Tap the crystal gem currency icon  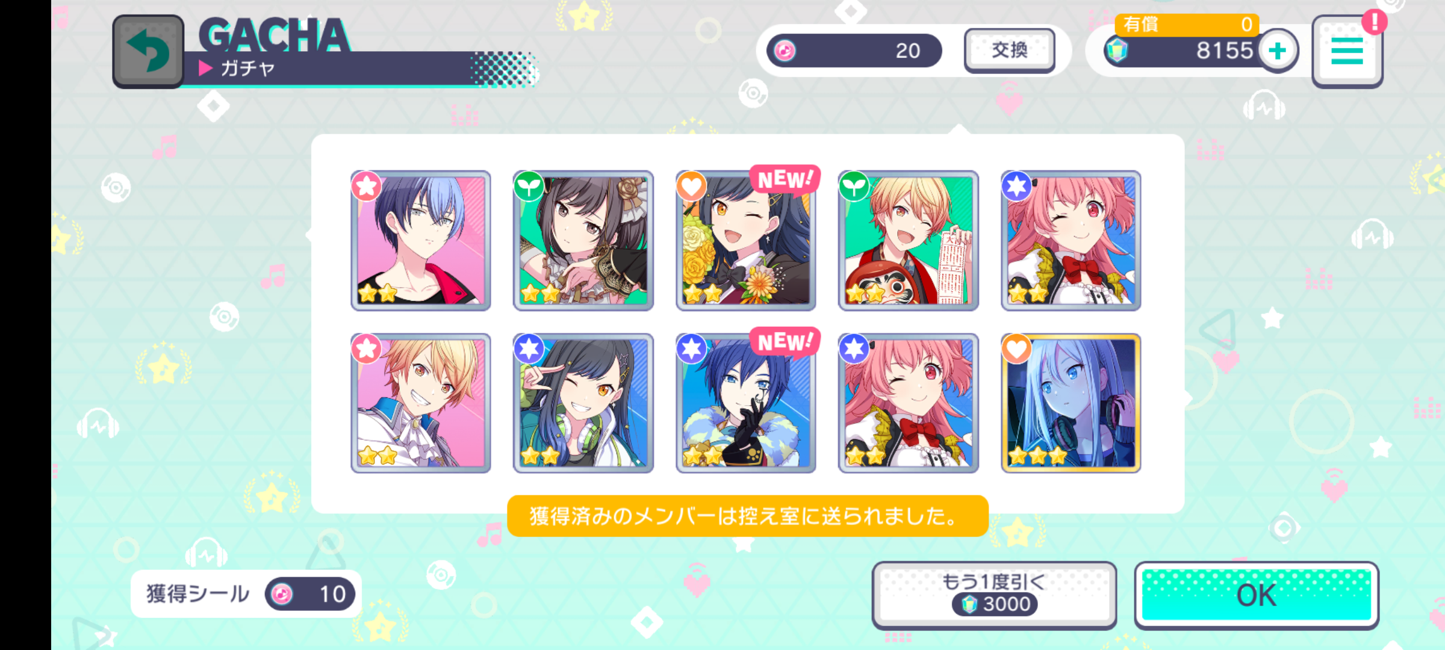[1117, 51]
